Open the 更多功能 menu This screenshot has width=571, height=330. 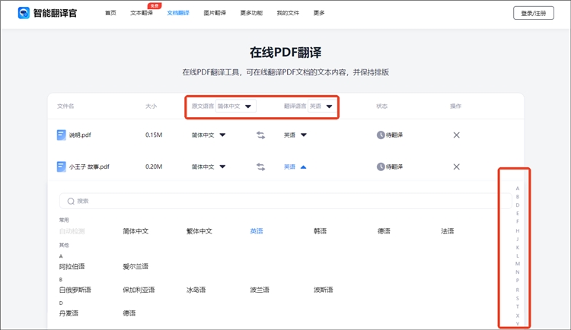coord(251,13)
